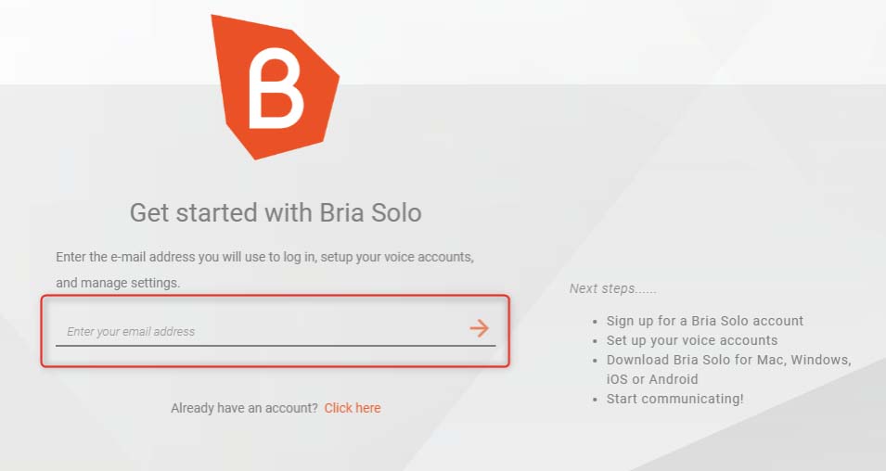Open the Click here login link
Viewport: 886px width, 471px height.
click(x=353, y=408)
